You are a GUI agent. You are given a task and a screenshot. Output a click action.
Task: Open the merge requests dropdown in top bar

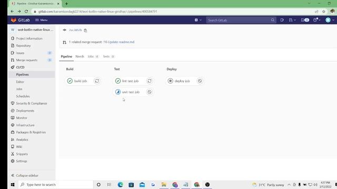292,20
